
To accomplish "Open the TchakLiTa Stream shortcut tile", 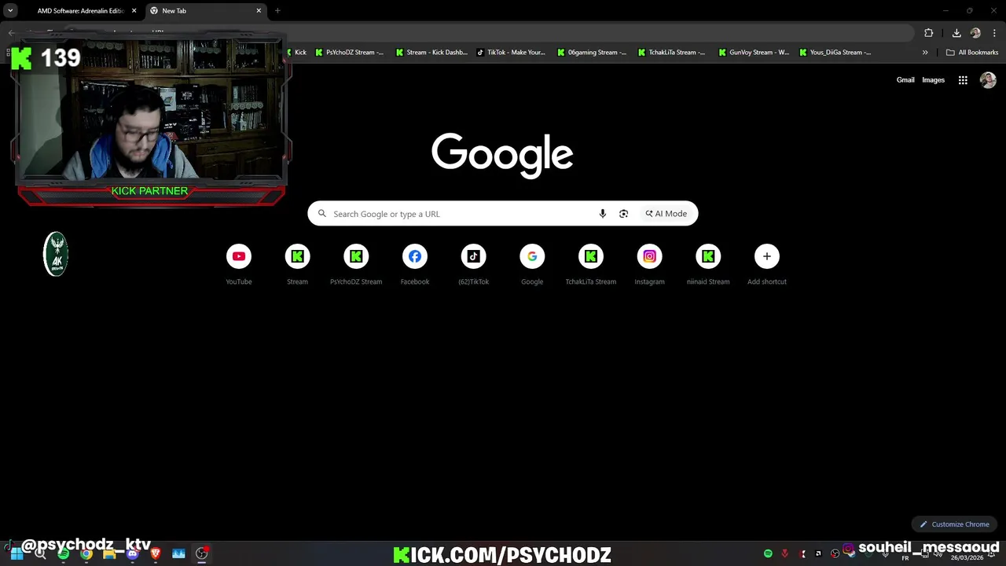I will click(591, 265).
